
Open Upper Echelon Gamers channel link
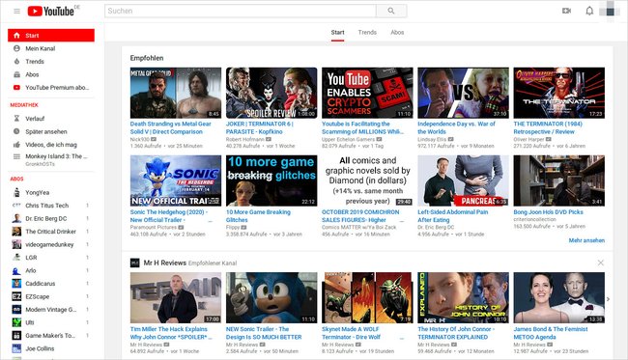coord(348,139)
